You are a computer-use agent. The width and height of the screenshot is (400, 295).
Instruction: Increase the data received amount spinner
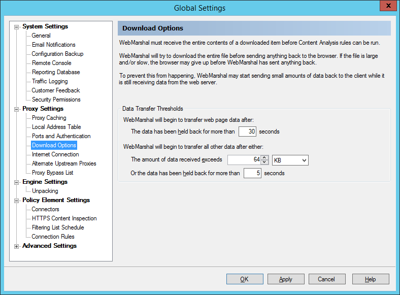tap(264, 157)
